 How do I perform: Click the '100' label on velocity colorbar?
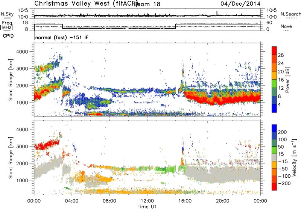click(x=283, y=140)
